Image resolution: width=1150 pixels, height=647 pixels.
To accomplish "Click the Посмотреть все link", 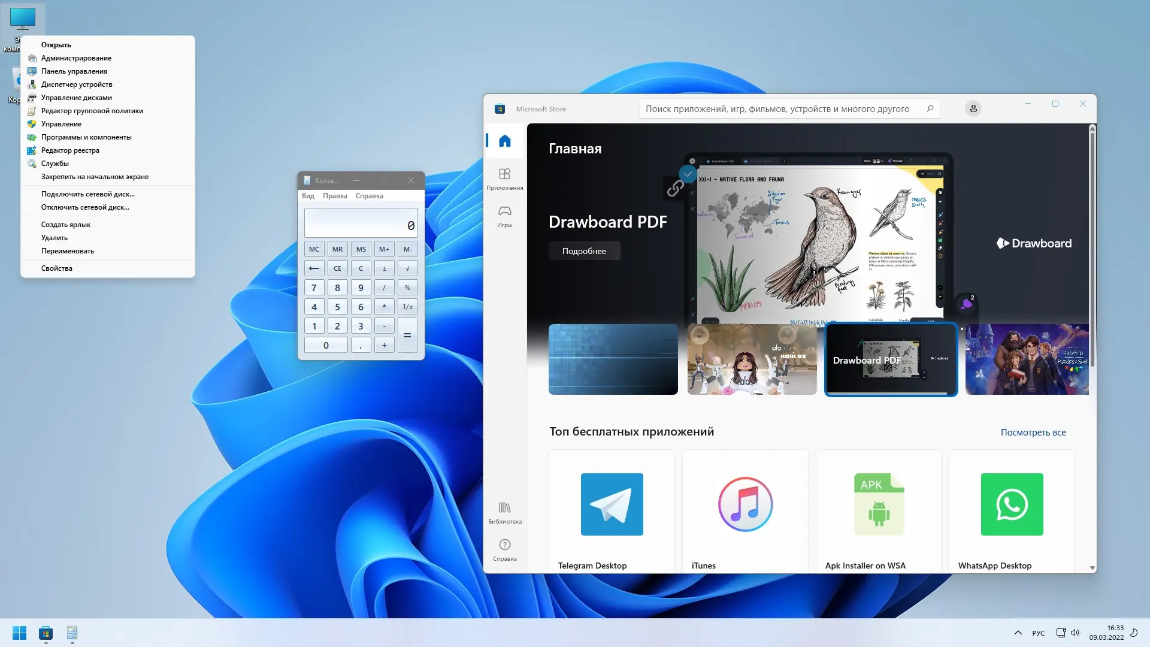I will tap(1033, 433).
